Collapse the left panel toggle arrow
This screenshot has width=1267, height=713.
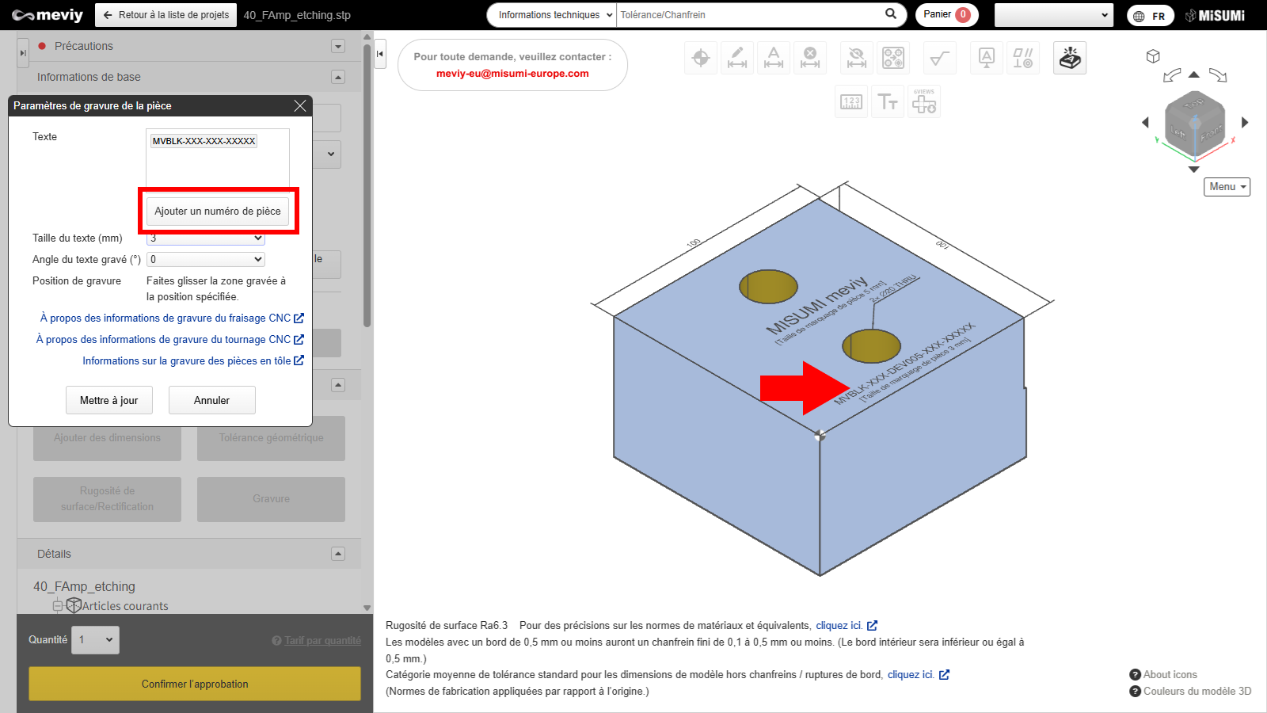click(380, 54)
